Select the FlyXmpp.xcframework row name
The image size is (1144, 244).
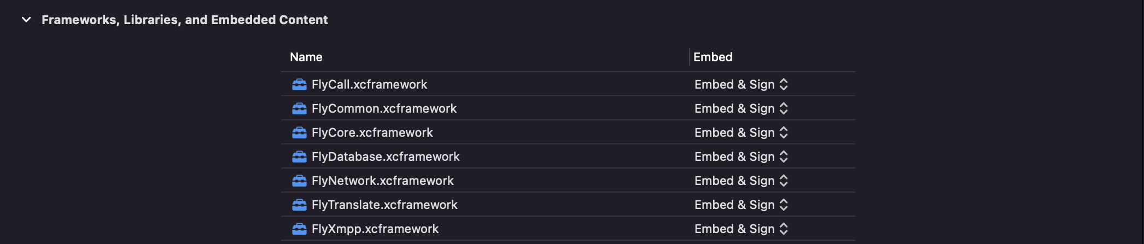pos(375,229)
